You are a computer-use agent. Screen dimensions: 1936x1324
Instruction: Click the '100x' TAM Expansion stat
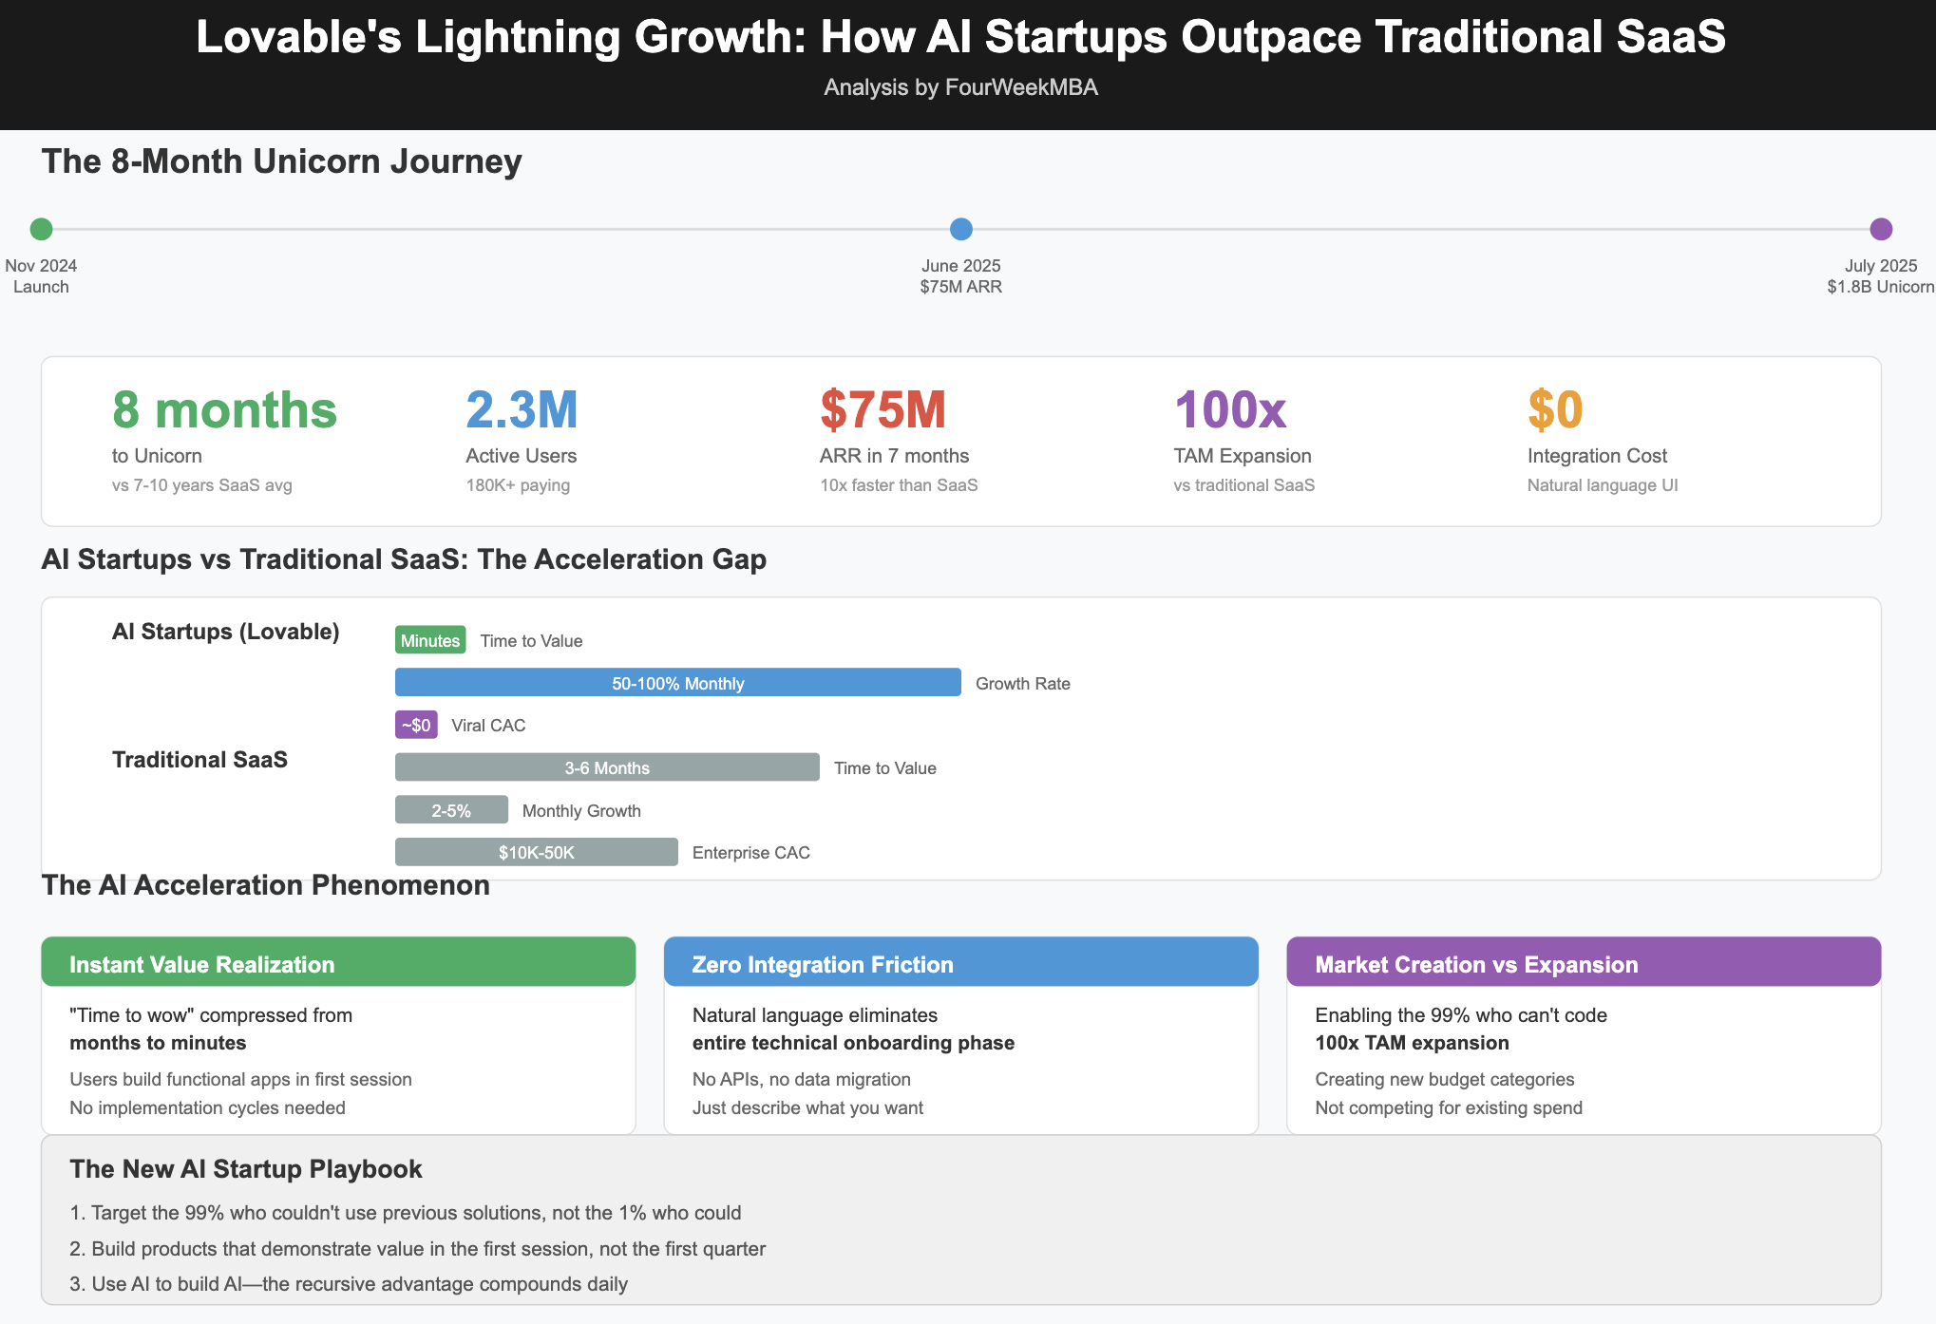(x=1231, y=410)
